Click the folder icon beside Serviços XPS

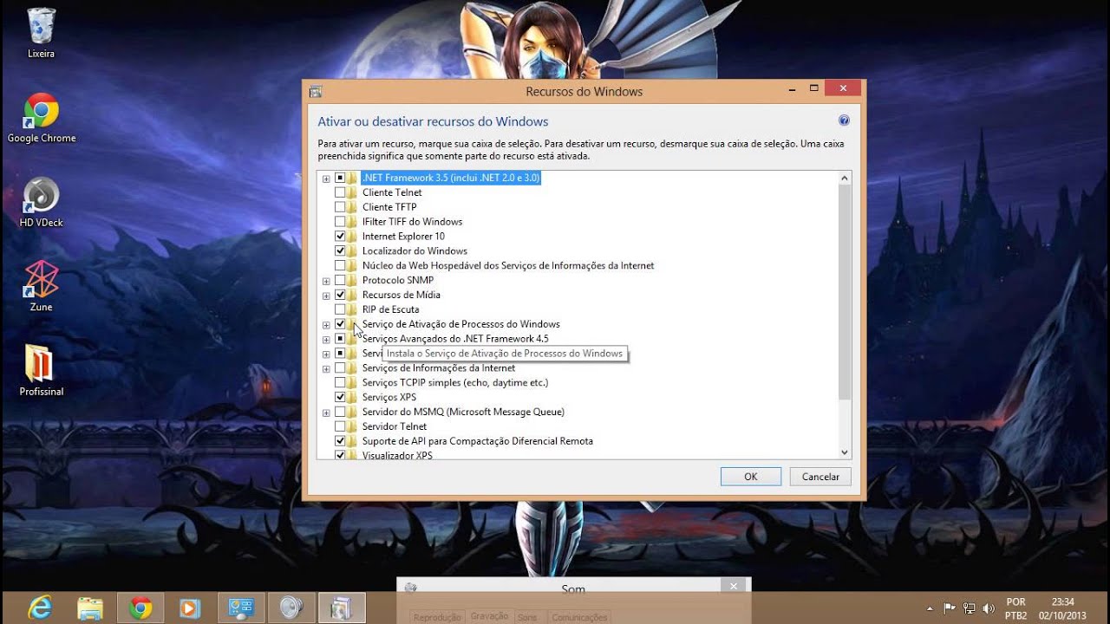pos(352,397)
